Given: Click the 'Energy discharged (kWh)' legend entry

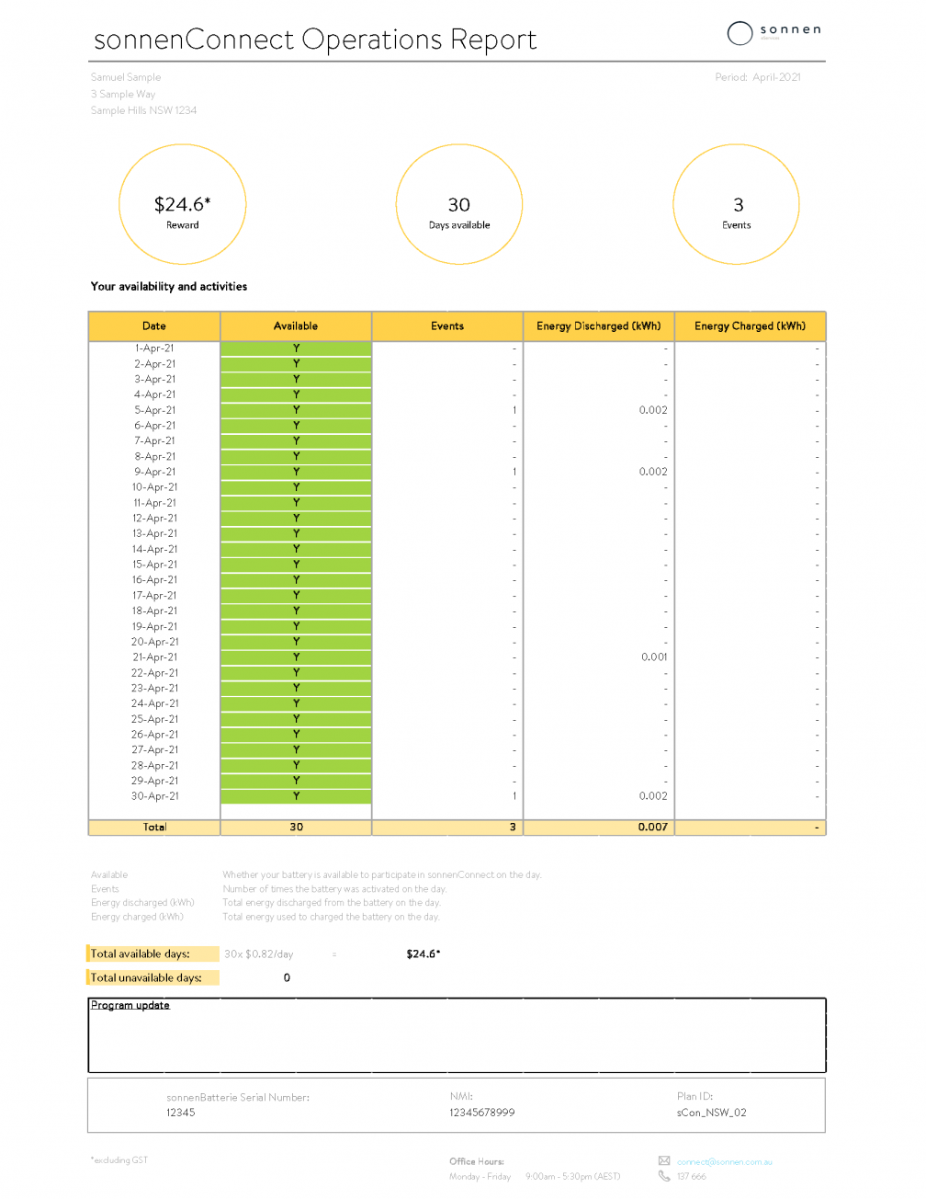Looking at the screenshot, I should tap(142, 903).
